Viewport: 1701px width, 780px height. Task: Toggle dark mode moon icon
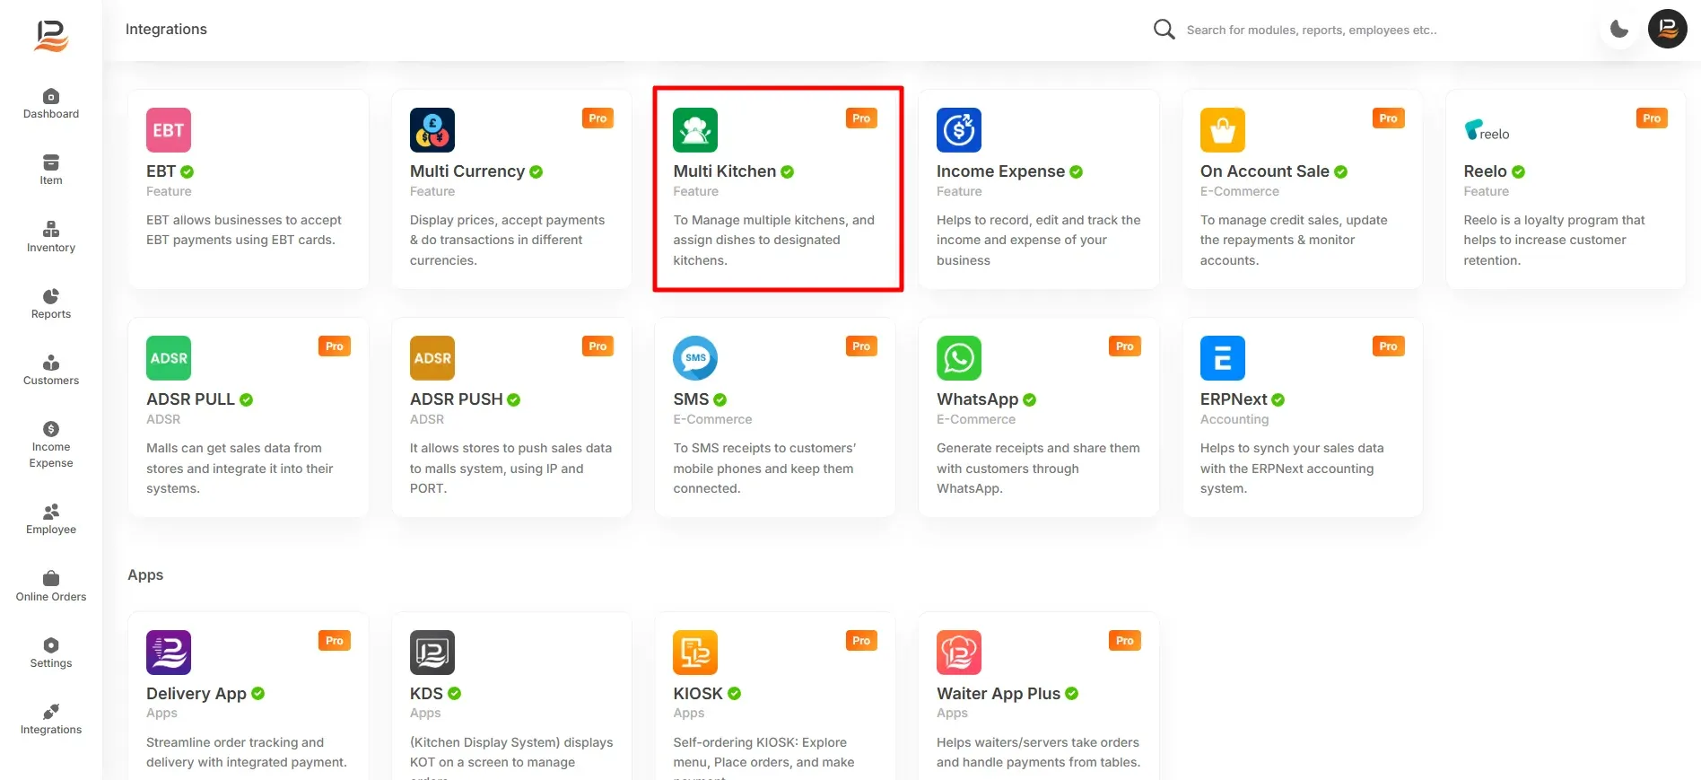point(1619,29)
